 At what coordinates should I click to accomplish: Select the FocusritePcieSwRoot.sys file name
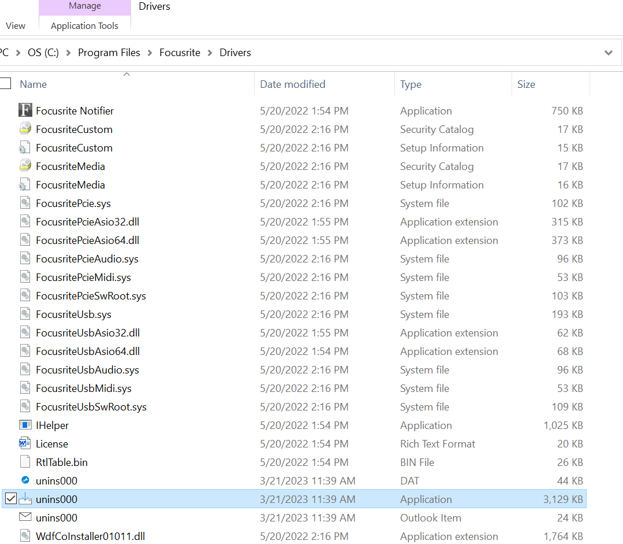(x=91, y=295)
